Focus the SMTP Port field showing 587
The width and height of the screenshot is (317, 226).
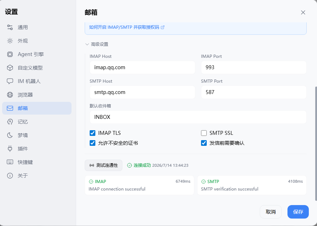point(254,92)
